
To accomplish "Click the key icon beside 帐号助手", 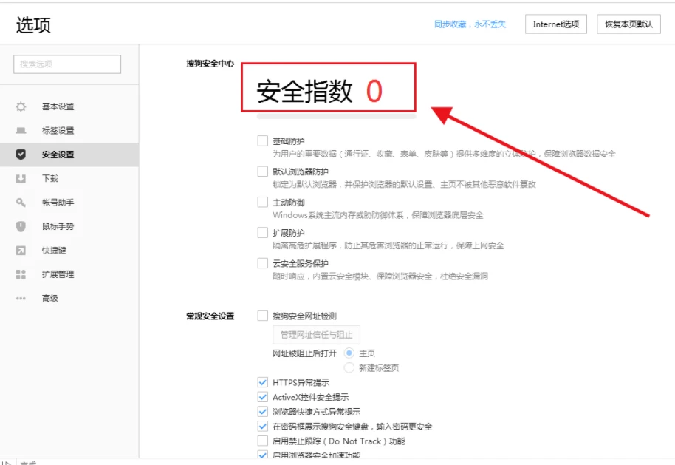I will pyautogui.click(x=21, y=203).
